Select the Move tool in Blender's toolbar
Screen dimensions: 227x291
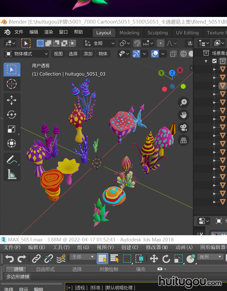[x=12, y=100]
